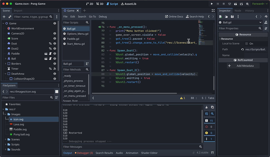Toggle distraction-free mode icon in script editor
This screenshot has height=157, width=270.
[213, 11]
